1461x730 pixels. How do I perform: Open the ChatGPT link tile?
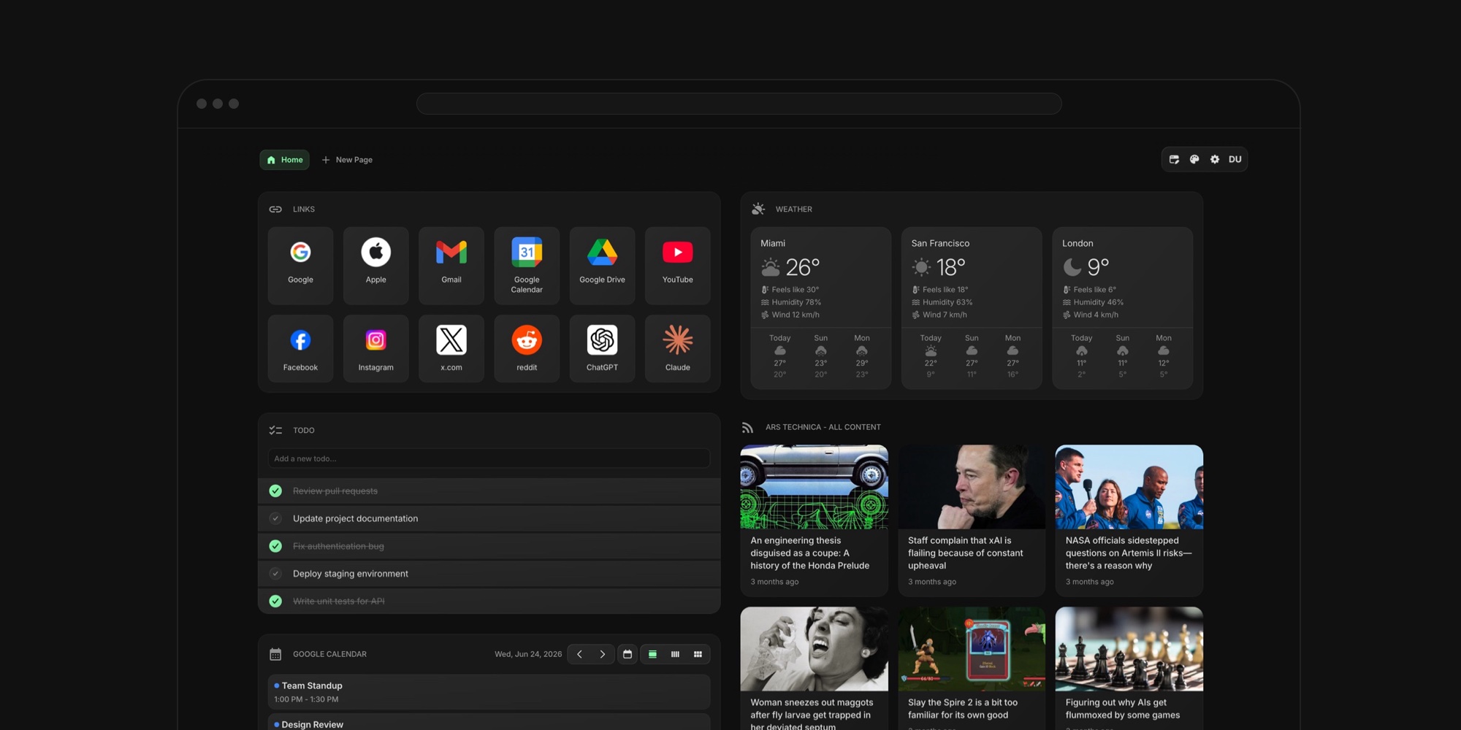(x=602, y=348)
